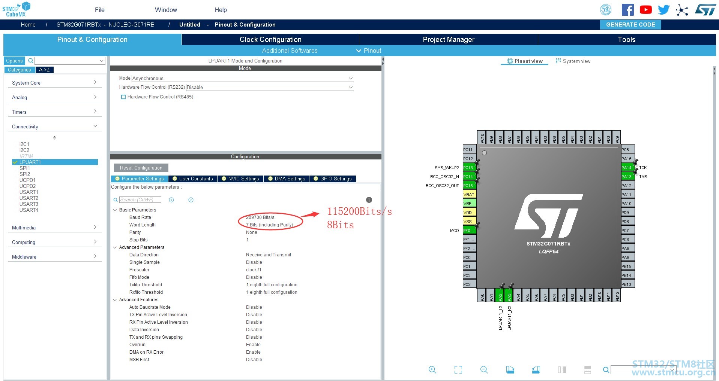Open the YouTube channel icon

pos(645,10)
